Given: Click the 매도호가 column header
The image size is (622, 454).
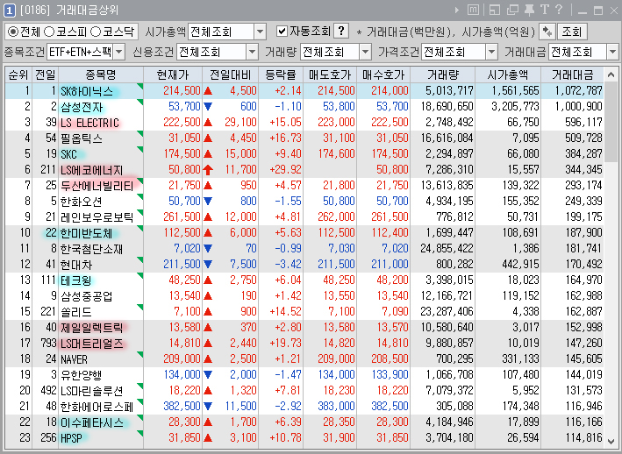Looking at the screenshot, I should coord(330,74).
